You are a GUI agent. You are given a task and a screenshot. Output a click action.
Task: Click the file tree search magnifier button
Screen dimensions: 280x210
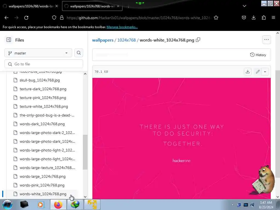[79, 53]
